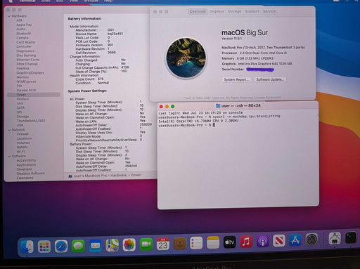The image size is (360, 269).
Task: Open the Messages app icon
Action: [x=78, y=246]
